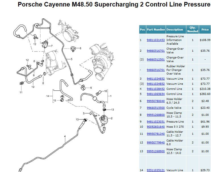Click the $108.59 price cell

click(205, 40)
